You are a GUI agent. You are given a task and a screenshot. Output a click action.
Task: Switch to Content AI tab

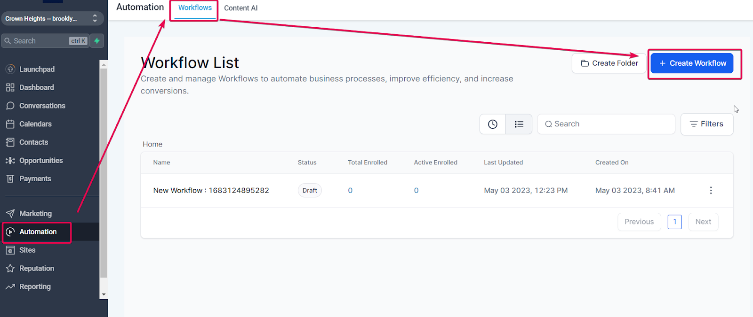coord(241,8)
